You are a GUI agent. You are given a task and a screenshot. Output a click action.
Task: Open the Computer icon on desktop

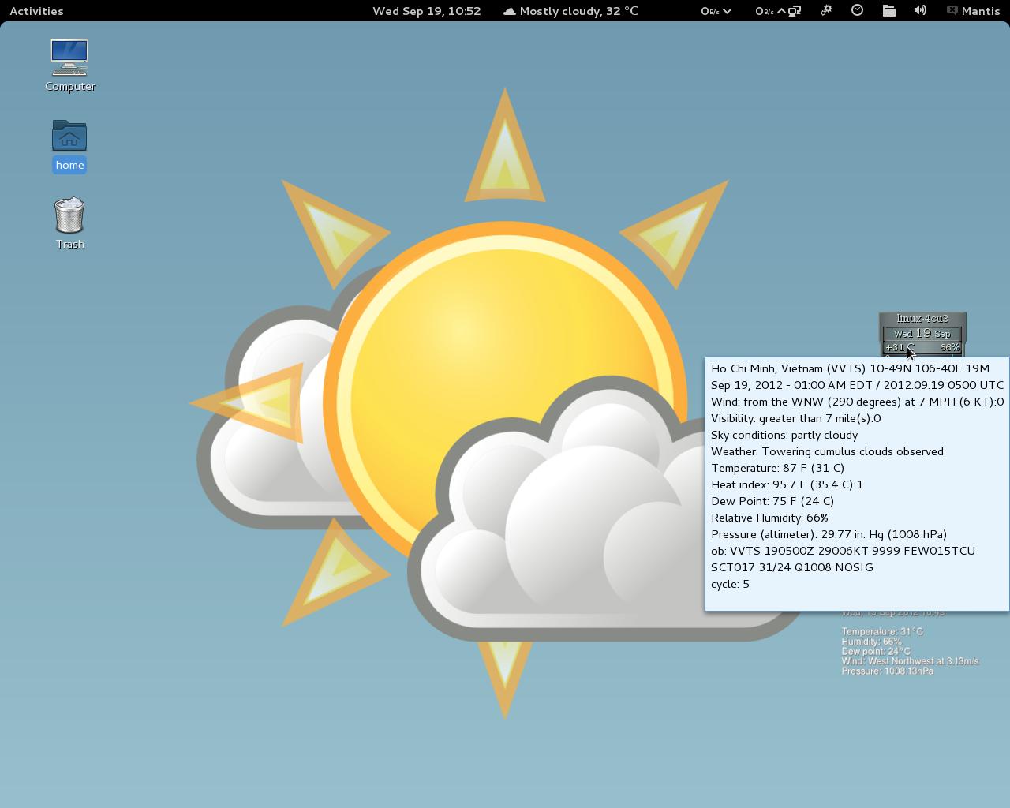click(69, 57)
